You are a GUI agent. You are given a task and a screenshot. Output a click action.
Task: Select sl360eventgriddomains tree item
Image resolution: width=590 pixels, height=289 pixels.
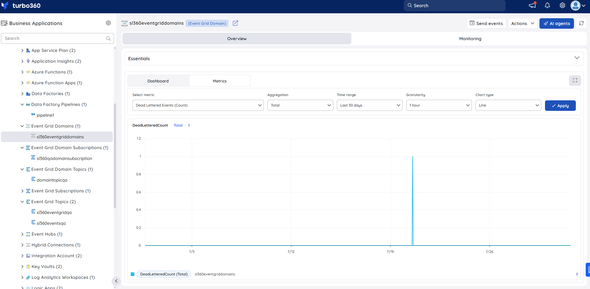coord(57,137)
